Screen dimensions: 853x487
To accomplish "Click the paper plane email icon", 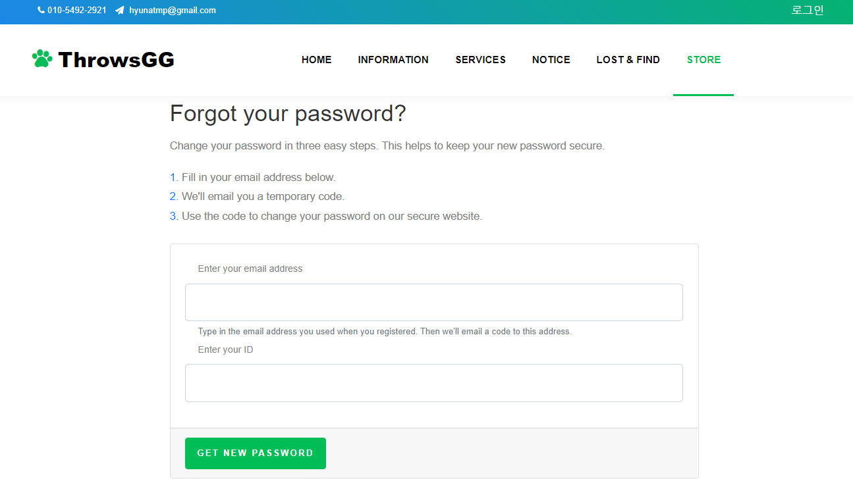I will point(119,11).
